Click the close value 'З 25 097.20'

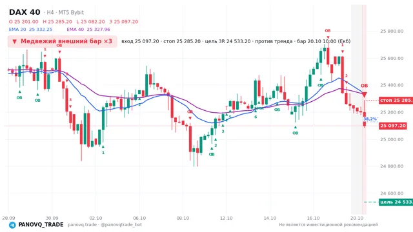pyautogui.click(x=124, y=21)
